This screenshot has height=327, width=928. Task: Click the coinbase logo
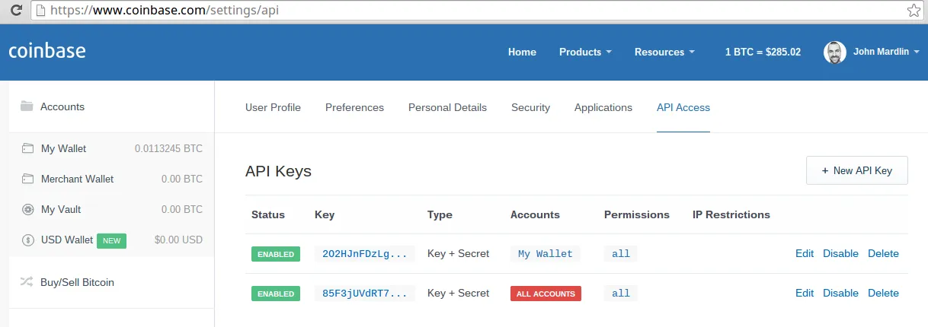pyautogui.click(x=47, y=52)
